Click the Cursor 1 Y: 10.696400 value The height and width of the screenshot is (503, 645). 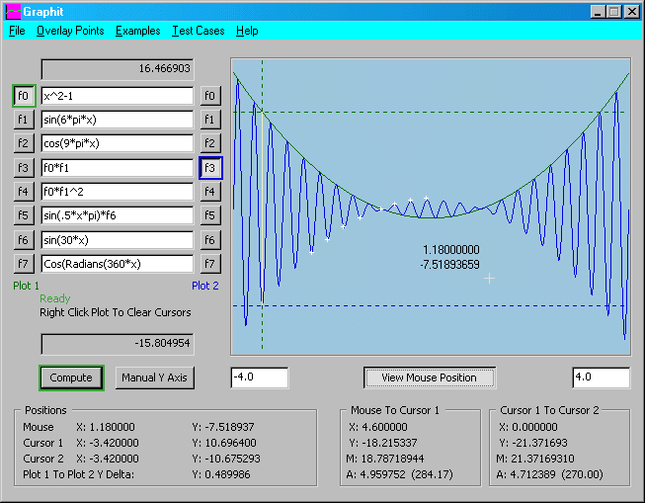coord(224,443)
